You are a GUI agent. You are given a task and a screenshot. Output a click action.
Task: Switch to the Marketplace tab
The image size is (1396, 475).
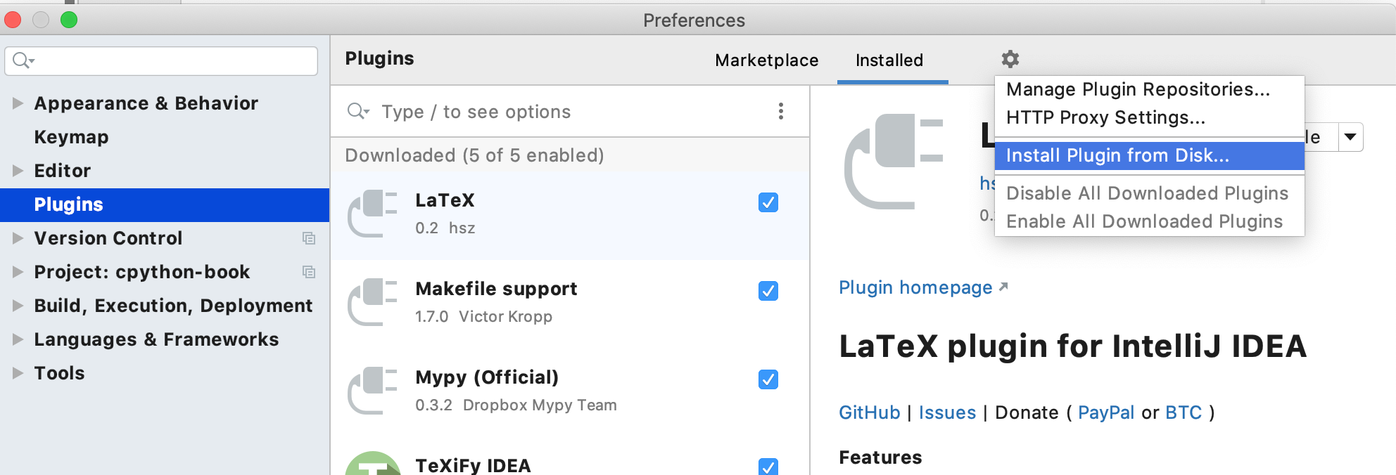click(x=767, y=60)
